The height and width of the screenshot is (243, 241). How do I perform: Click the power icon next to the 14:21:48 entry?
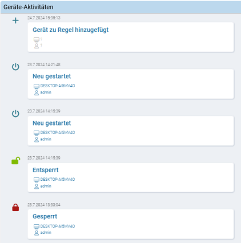pyautogui.click(x=15, y=67)
